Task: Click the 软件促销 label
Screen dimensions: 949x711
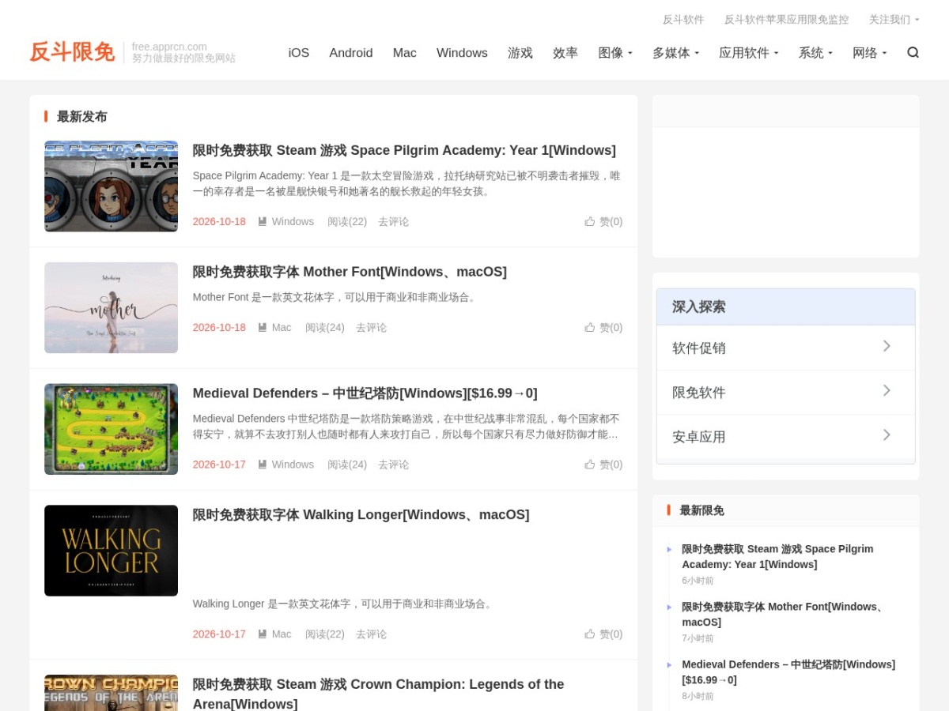Action: (x=699, y=348)
